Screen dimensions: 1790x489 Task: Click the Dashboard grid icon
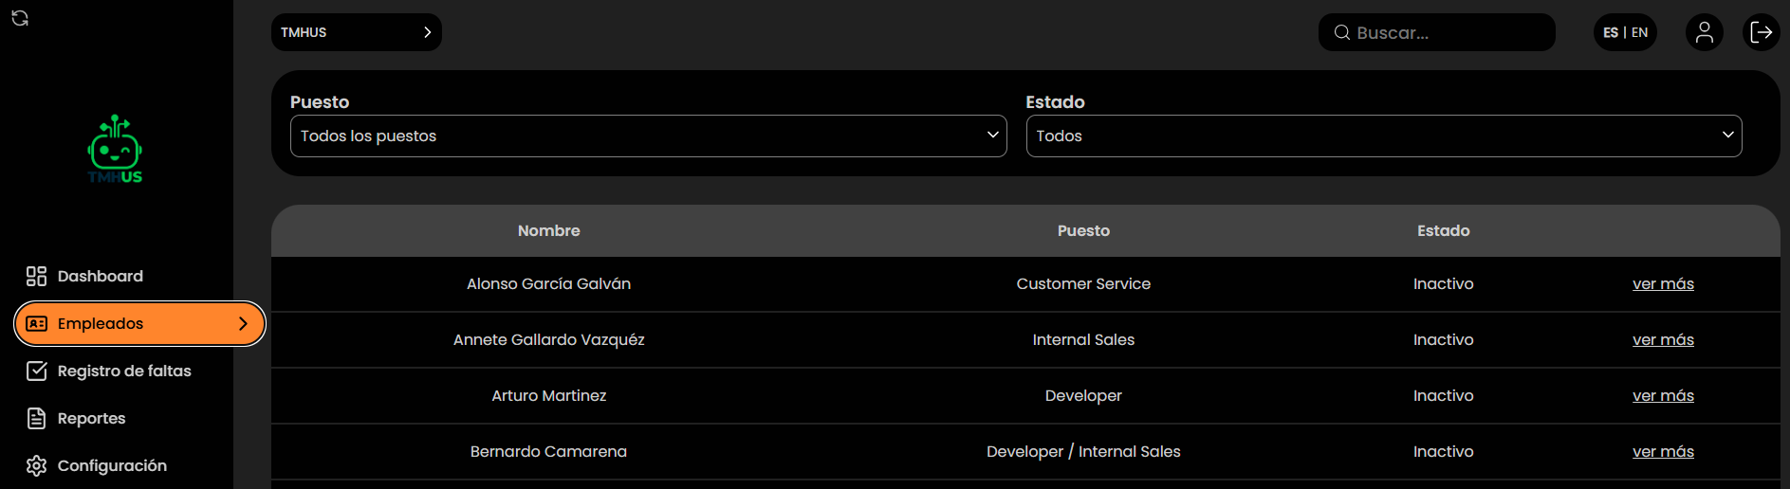pos(36,276)
